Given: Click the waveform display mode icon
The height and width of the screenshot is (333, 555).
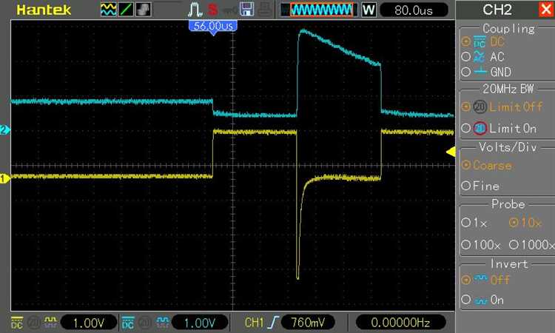Looking at the screenshot, I should tap(108, 10).
